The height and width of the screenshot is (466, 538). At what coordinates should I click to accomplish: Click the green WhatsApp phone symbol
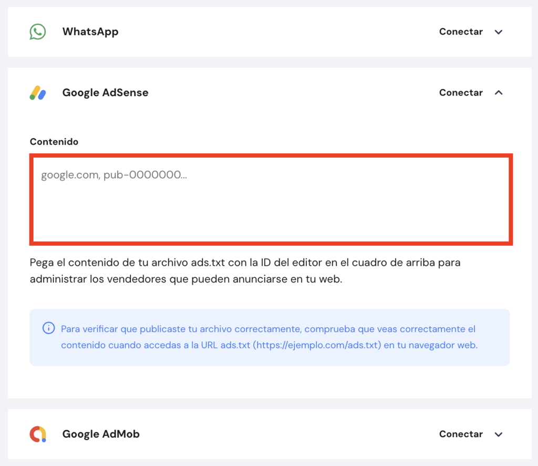tap(37, 32)
